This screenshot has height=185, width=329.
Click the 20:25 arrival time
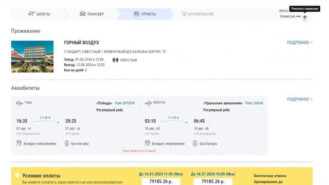[71, 121]
